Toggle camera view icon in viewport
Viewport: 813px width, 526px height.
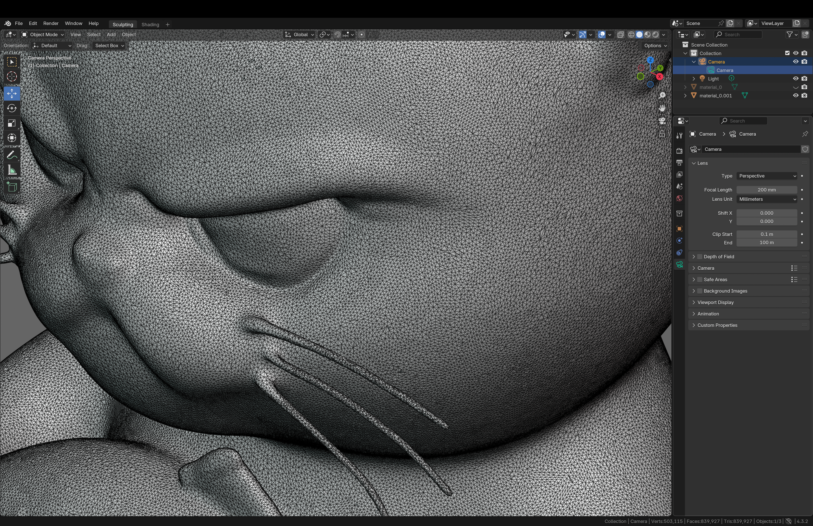tap(662, 121)
